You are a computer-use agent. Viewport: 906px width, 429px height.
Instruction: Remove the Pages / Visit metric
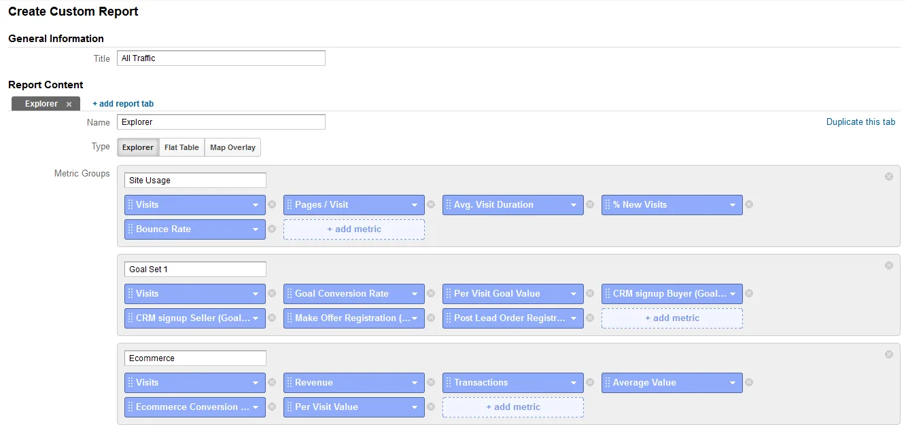coord(431,204)
